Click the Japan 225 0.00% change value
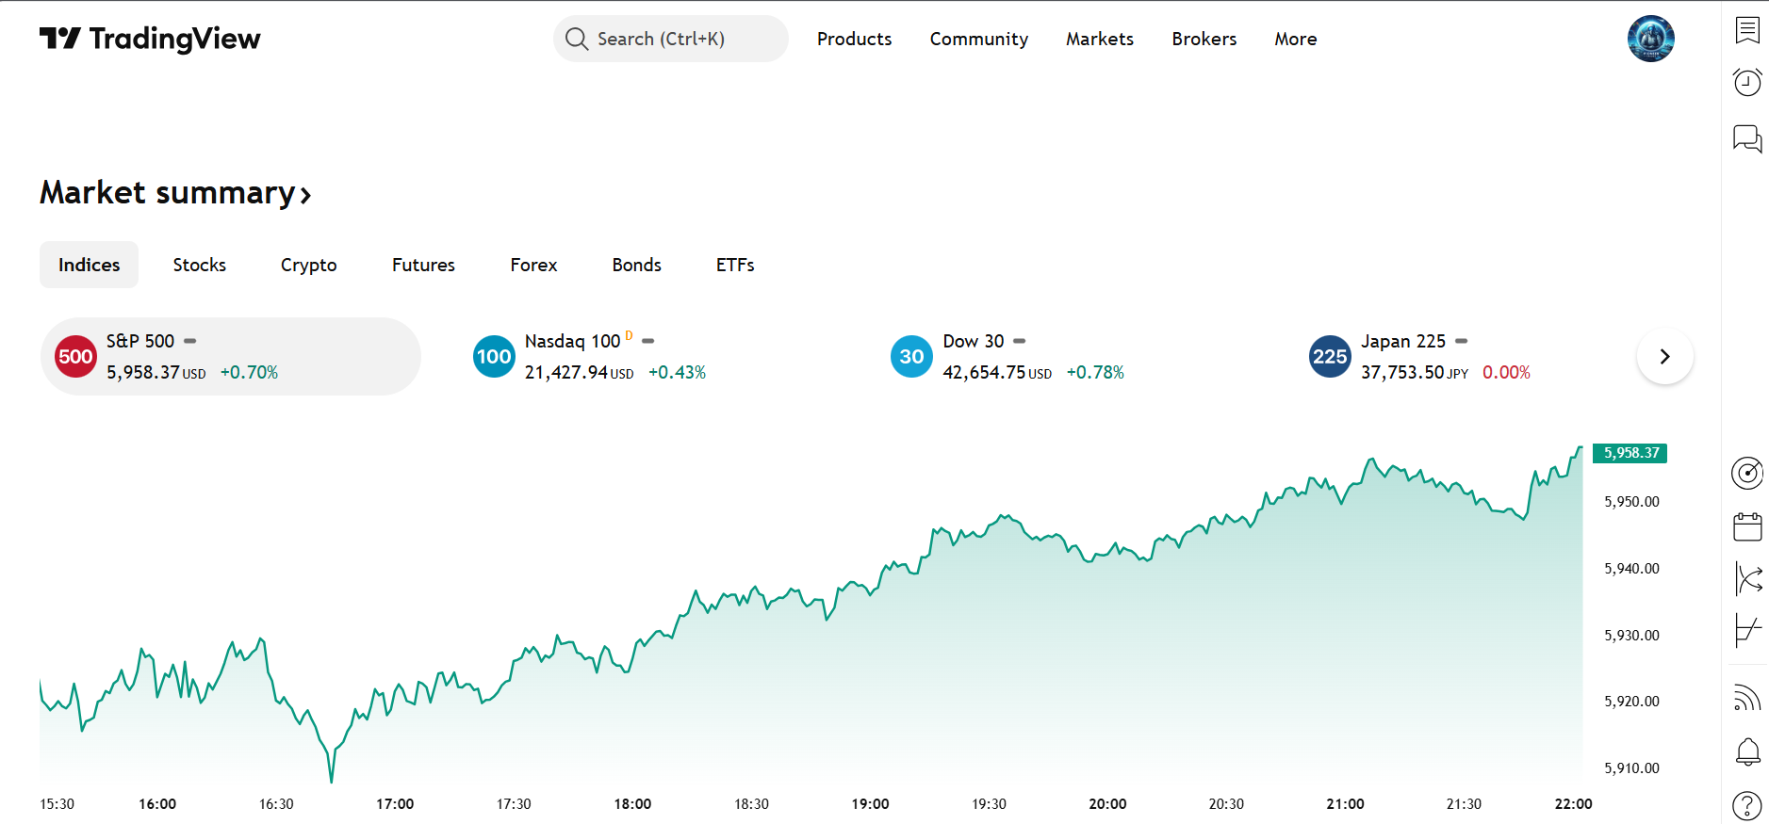 (1506, 372)
